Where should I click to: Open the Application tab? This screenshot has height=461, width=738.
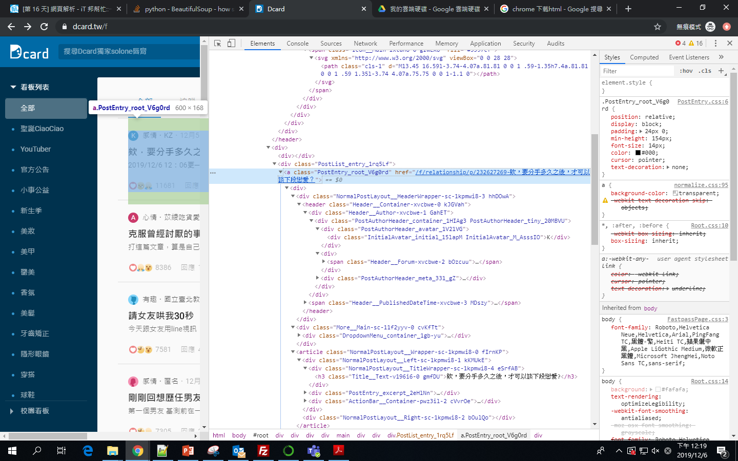point(485,44)
